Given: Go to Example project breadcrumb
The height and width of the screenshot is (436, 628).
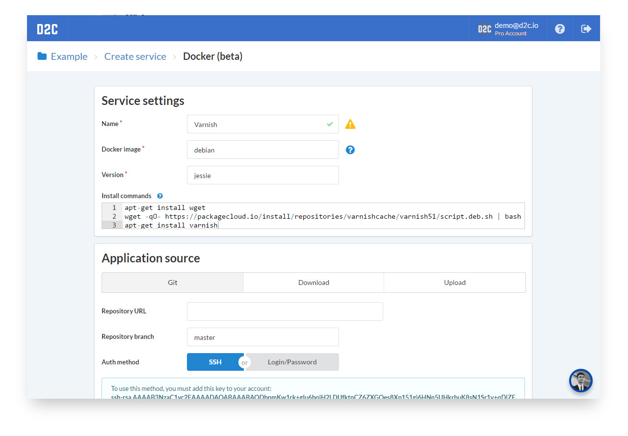Looking at the screenshot, I should (x=69, y=56).
